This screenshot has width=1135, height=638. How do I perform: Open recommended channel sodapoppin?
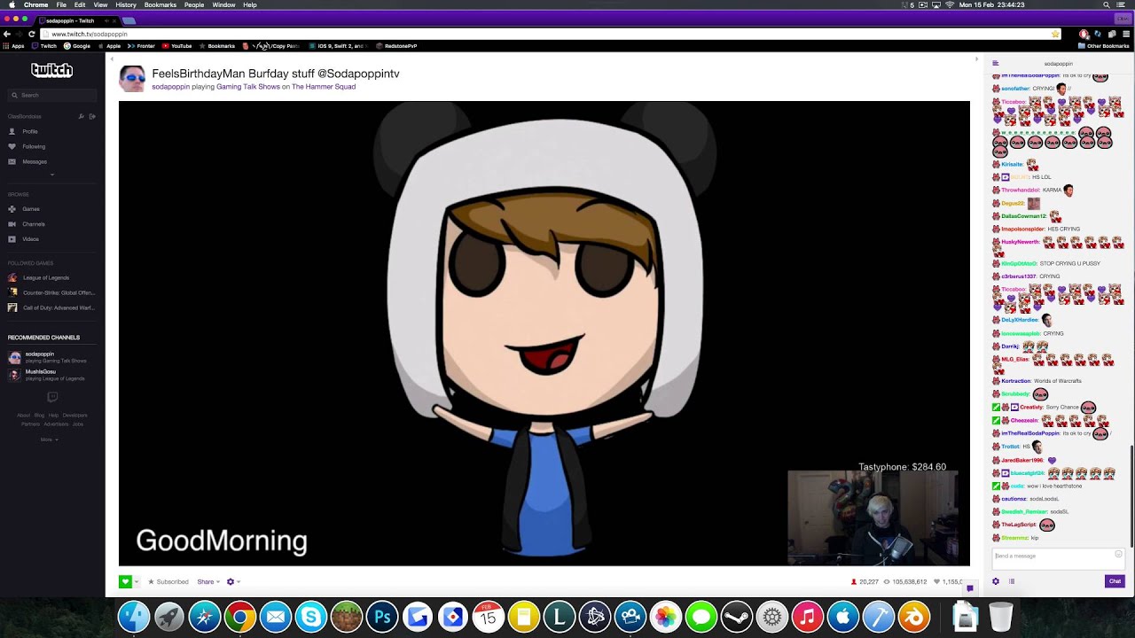(48, 357)
